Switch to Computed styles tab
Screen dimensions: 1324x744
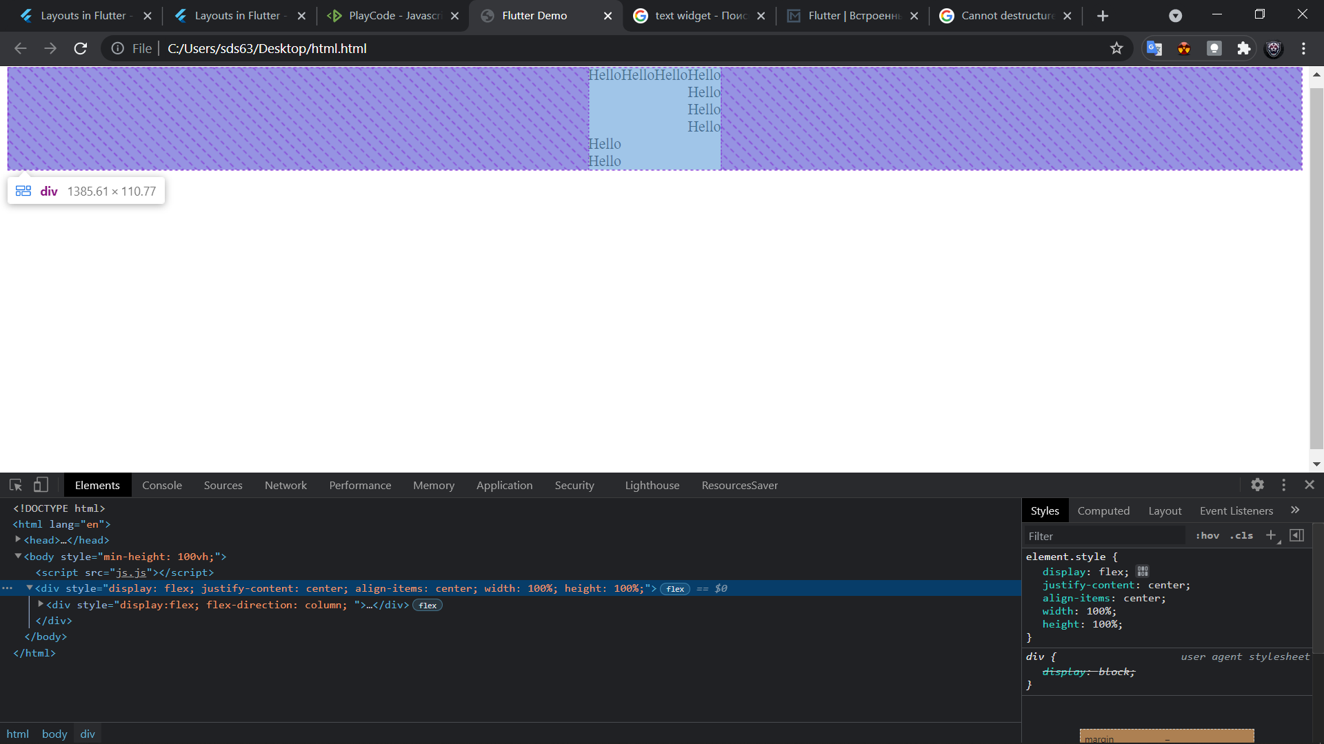(1103, 510)
